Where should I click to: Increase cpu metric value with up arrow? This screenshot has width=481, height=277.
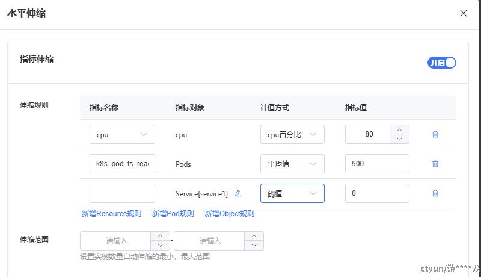[400, 129]
